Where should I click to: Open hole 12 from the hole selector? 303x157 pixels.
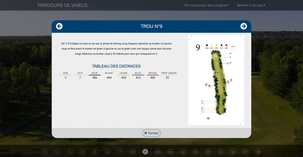pyautogui.click(x=183, y=152)
